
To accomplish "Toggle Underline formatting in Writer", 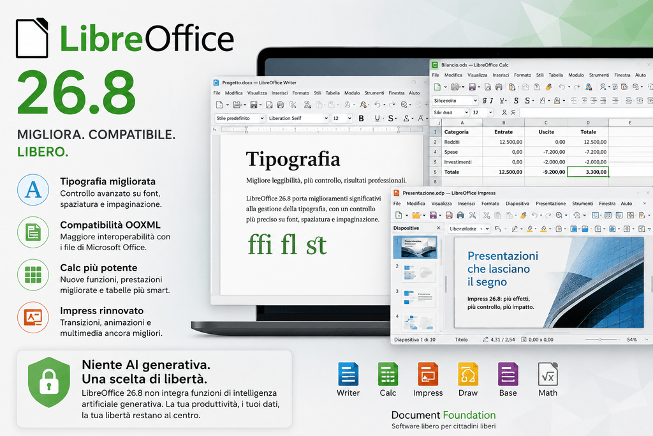I will (x=378, y=118).
